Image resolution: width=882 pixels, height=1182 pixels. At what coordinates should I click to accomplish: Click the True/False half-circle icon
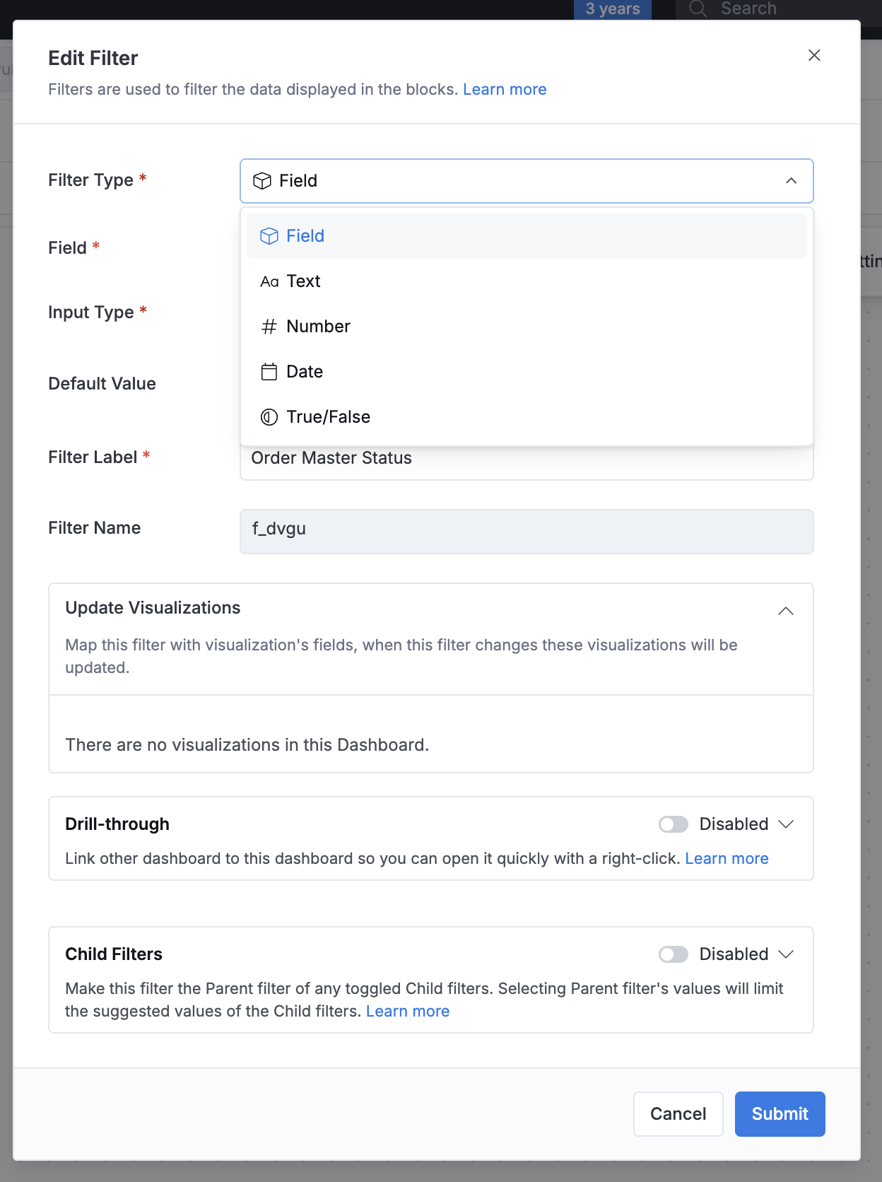pos(269,417)
